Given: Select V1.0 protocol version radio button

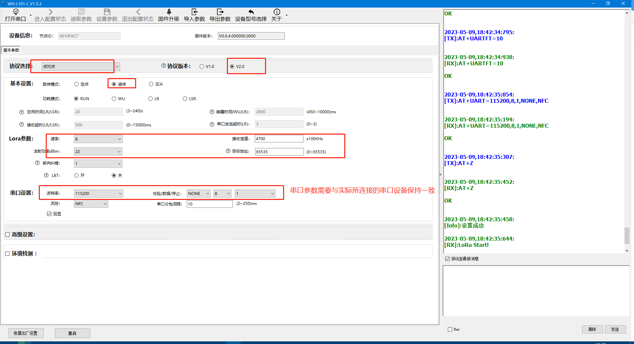Looking at the screenshot, I should pos(202,67).
